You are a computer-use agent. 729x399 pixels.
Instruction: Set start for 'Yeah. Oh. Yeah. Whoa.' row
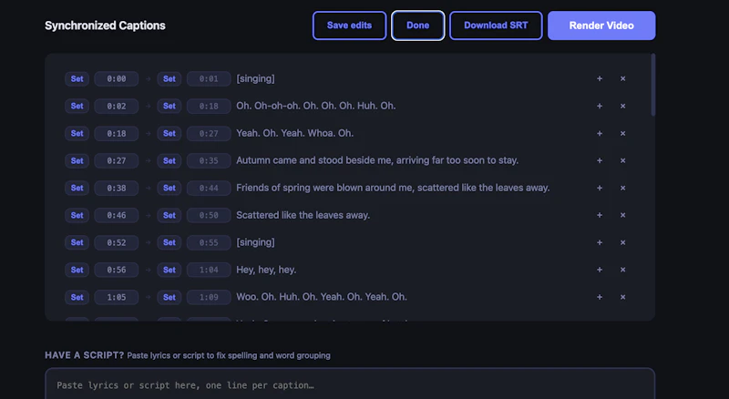pos(77,134)
